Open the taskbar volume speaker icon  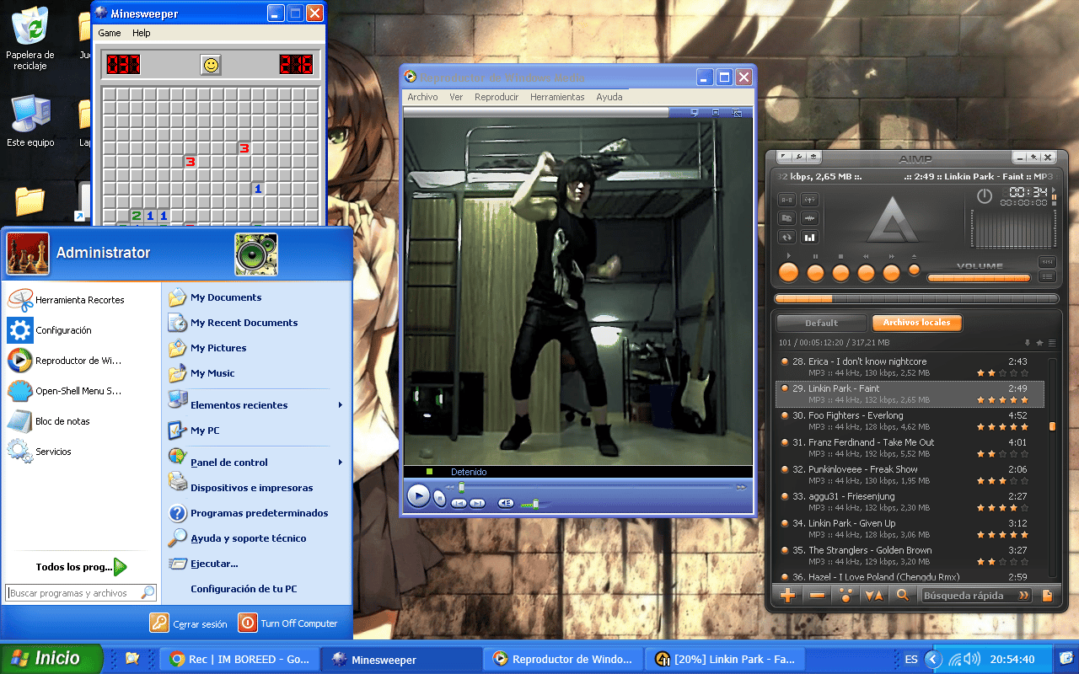pyautogui.click(x=972, y=659)
